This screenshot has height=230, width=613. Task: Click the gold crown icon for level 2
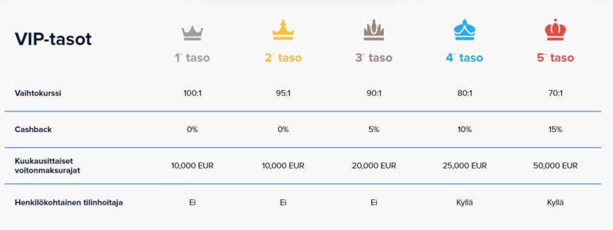(283, 30)
